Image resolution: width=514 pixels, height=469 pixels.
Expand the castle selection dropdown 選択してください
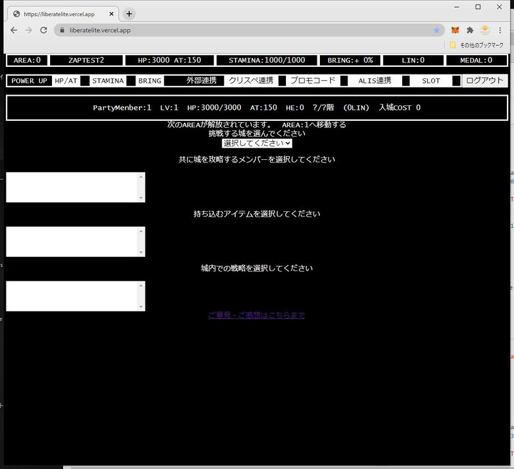coord(257,143)
